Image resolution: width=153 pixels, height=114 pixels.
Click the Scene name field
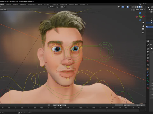pos(148,4)
